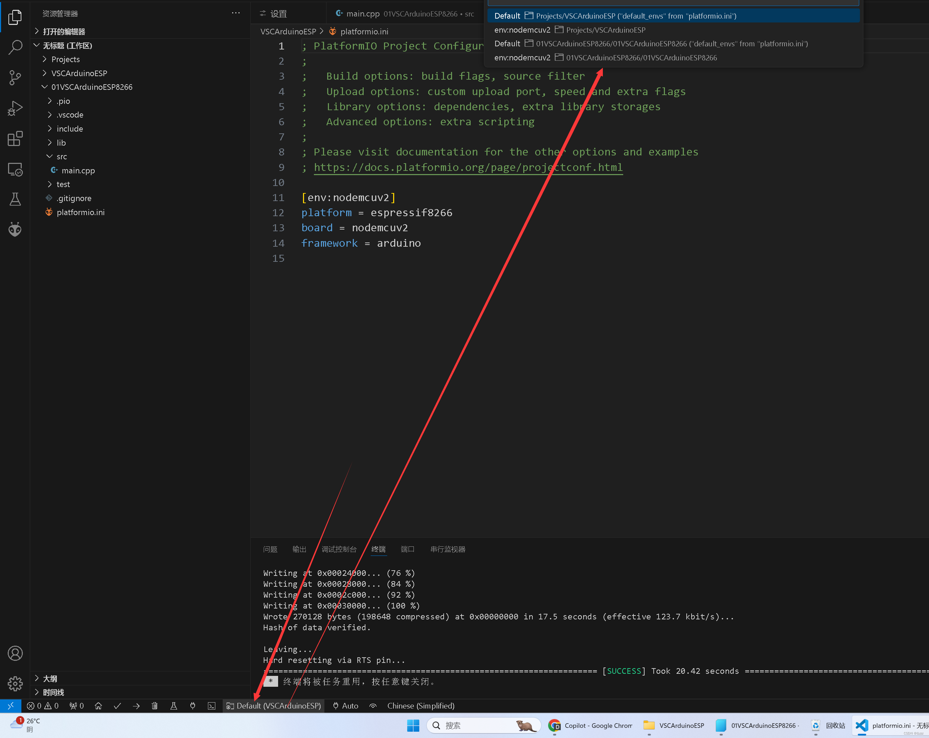Switch to the 串行监视器 panel tab
This screenshot has height=738, width=929.
tap(448, 549)
